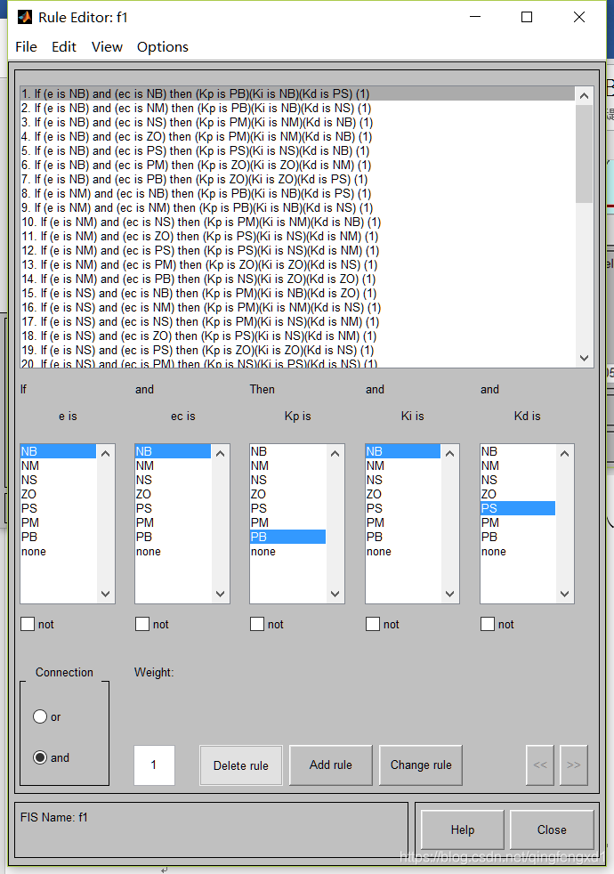The image size is (614, 874).
Task: Click scroll down arrow of Kp list
Action: (x=335, y=595)
